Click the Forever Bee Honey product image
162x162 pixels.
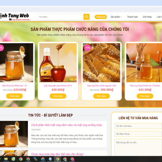(x=58, y=63)
